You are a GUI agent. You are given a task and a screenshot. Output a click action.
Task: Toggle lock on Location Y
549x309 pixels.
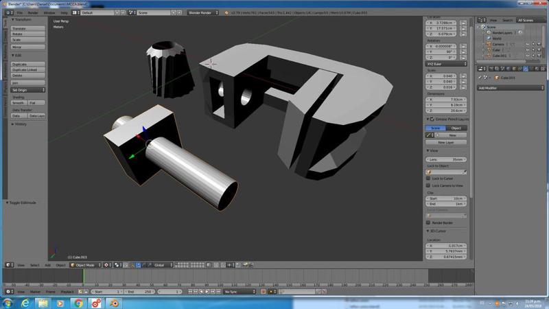point(463,28)
